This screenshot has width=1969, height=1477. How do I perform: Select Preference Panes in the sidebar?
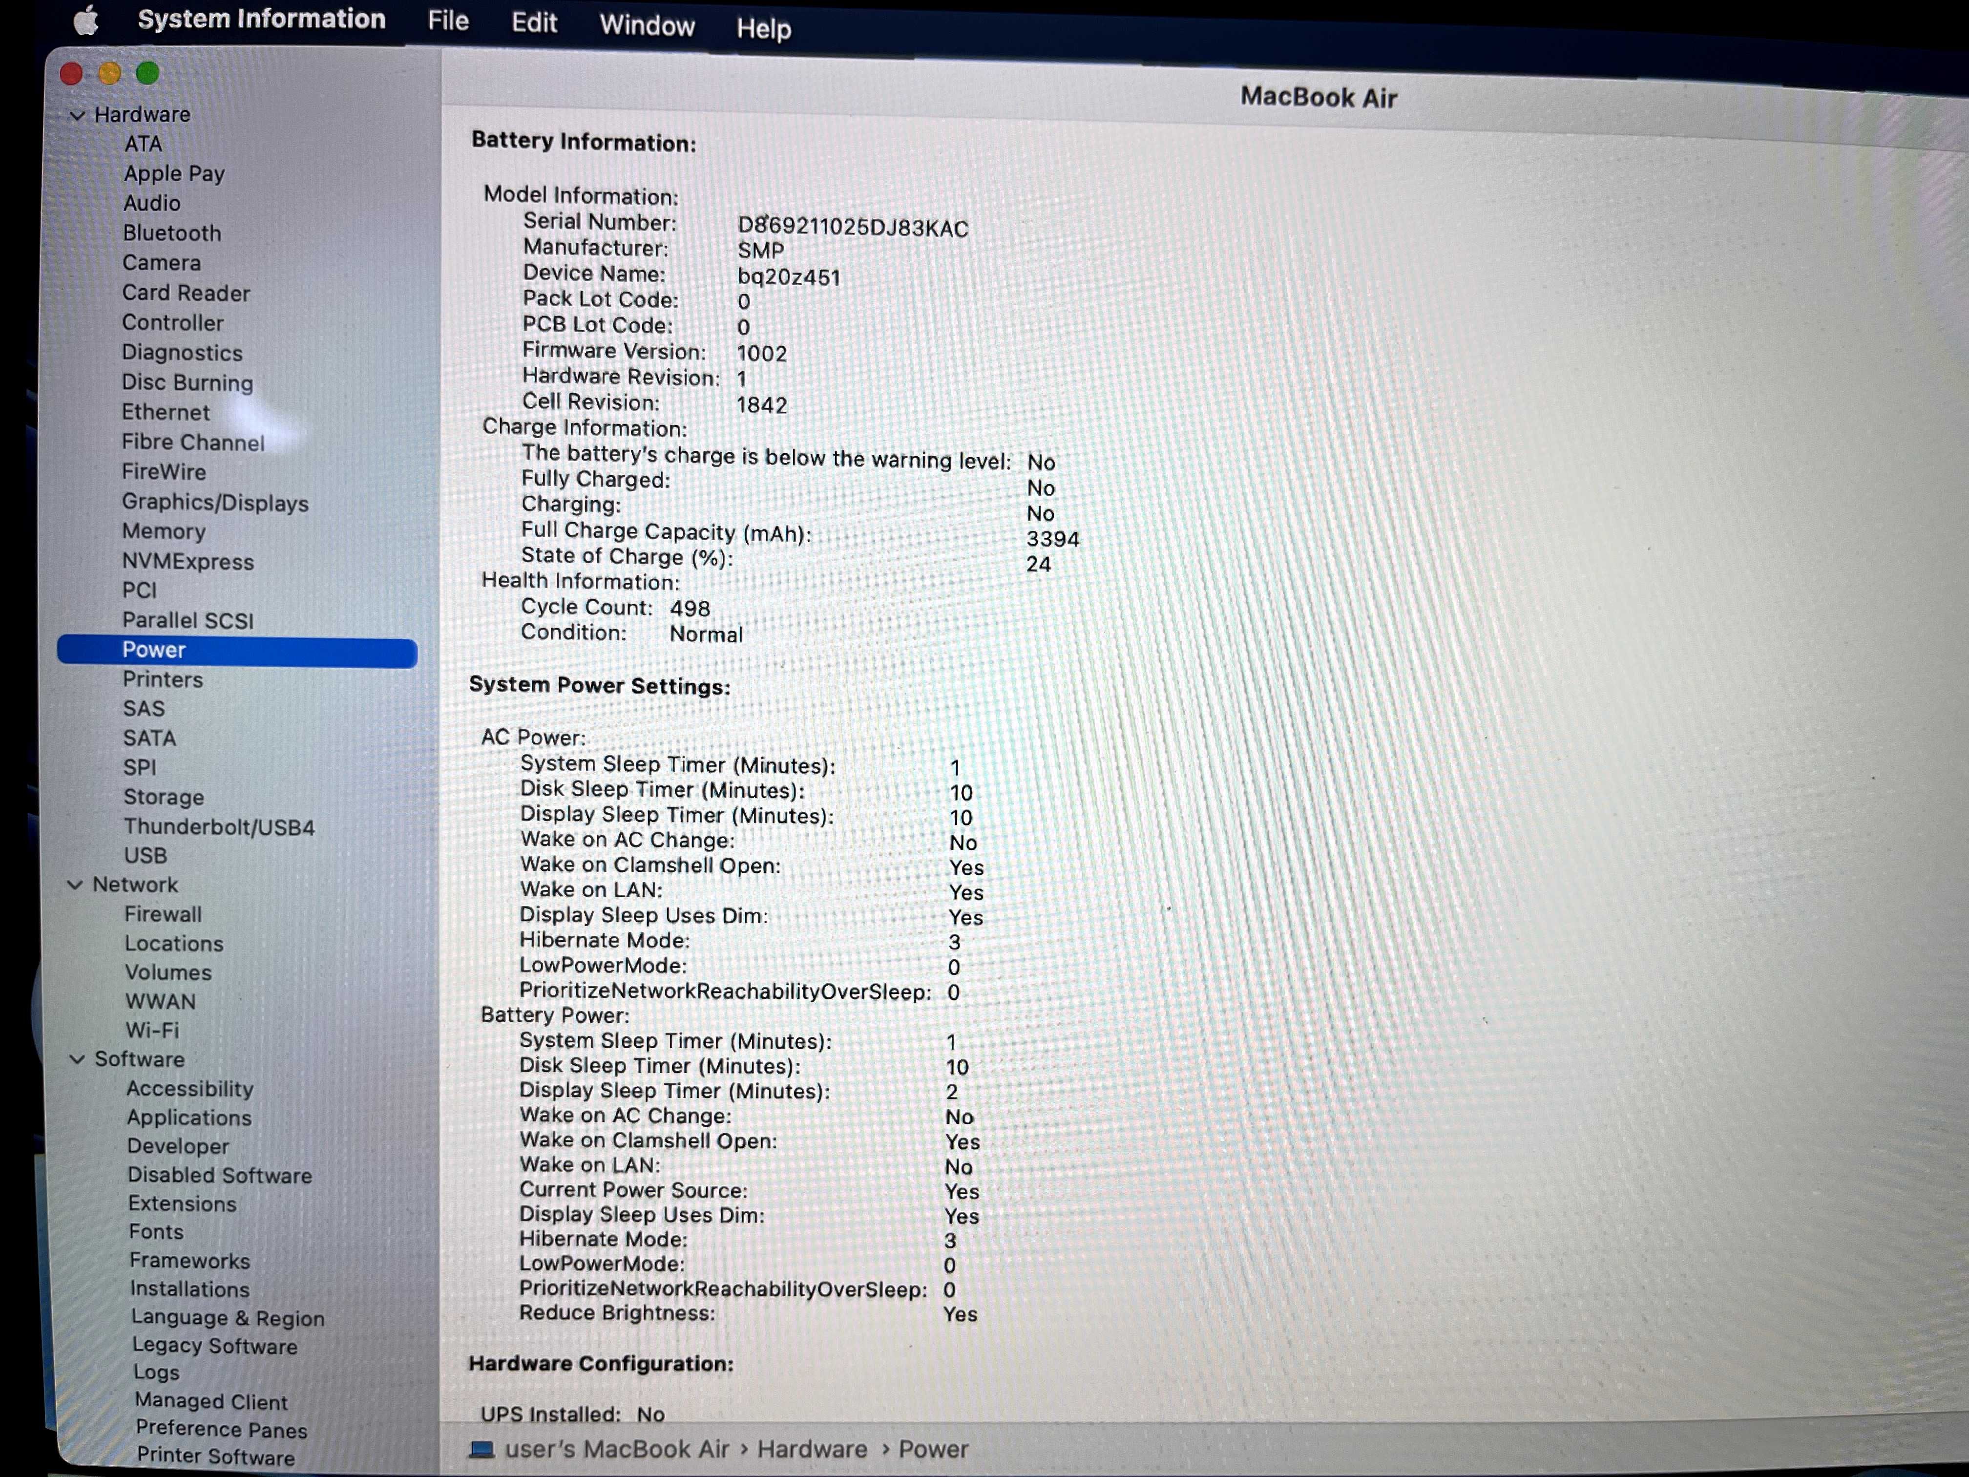222,1429
